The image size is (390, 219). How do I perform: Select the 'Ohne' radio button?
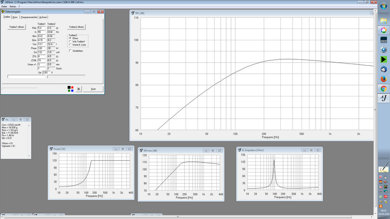[x=71, y=38]
